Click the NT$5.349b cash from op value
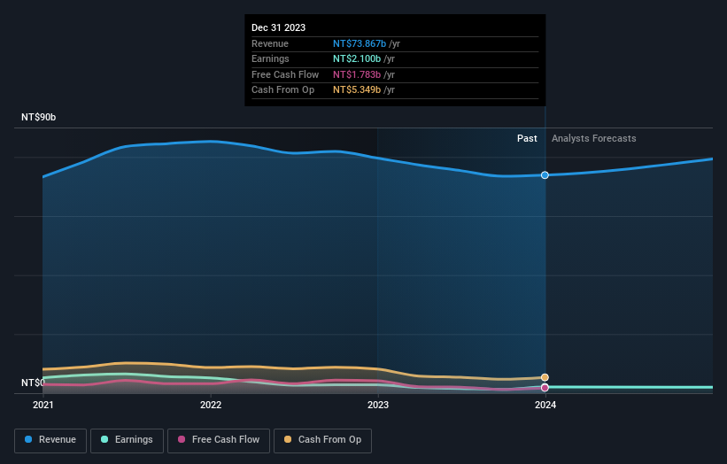 tap(357, 90)
